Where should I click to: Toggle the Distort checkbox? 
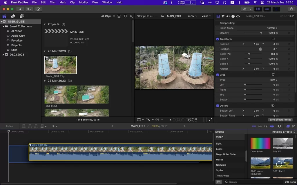(218, 106)
